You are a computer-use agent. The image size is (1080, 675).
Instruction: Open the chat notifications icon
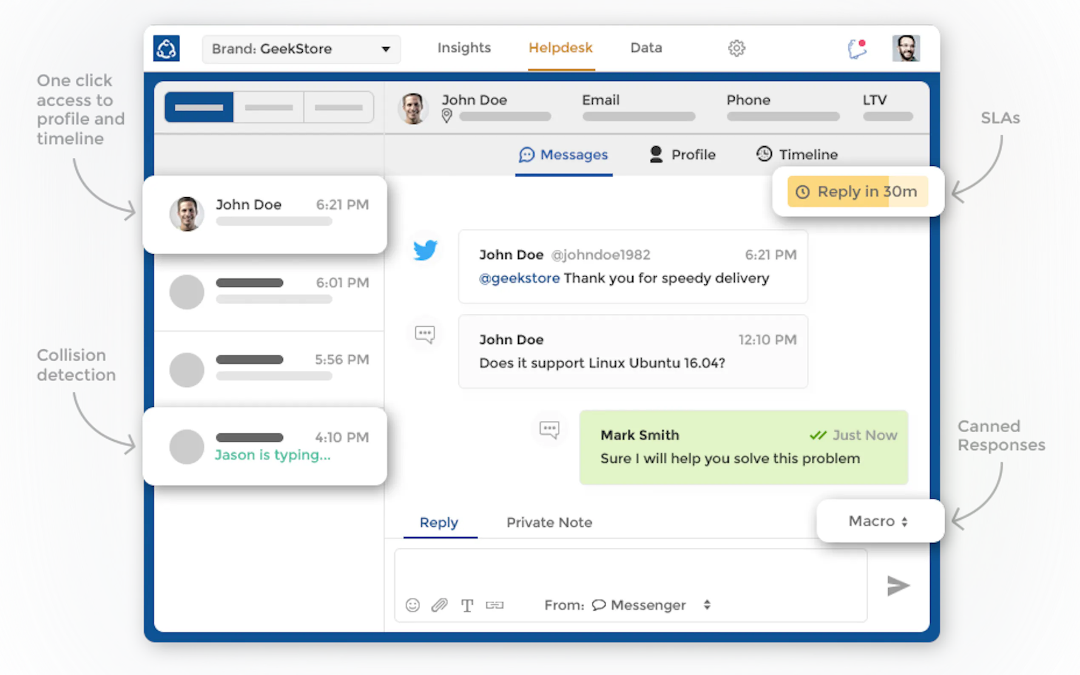857,48
